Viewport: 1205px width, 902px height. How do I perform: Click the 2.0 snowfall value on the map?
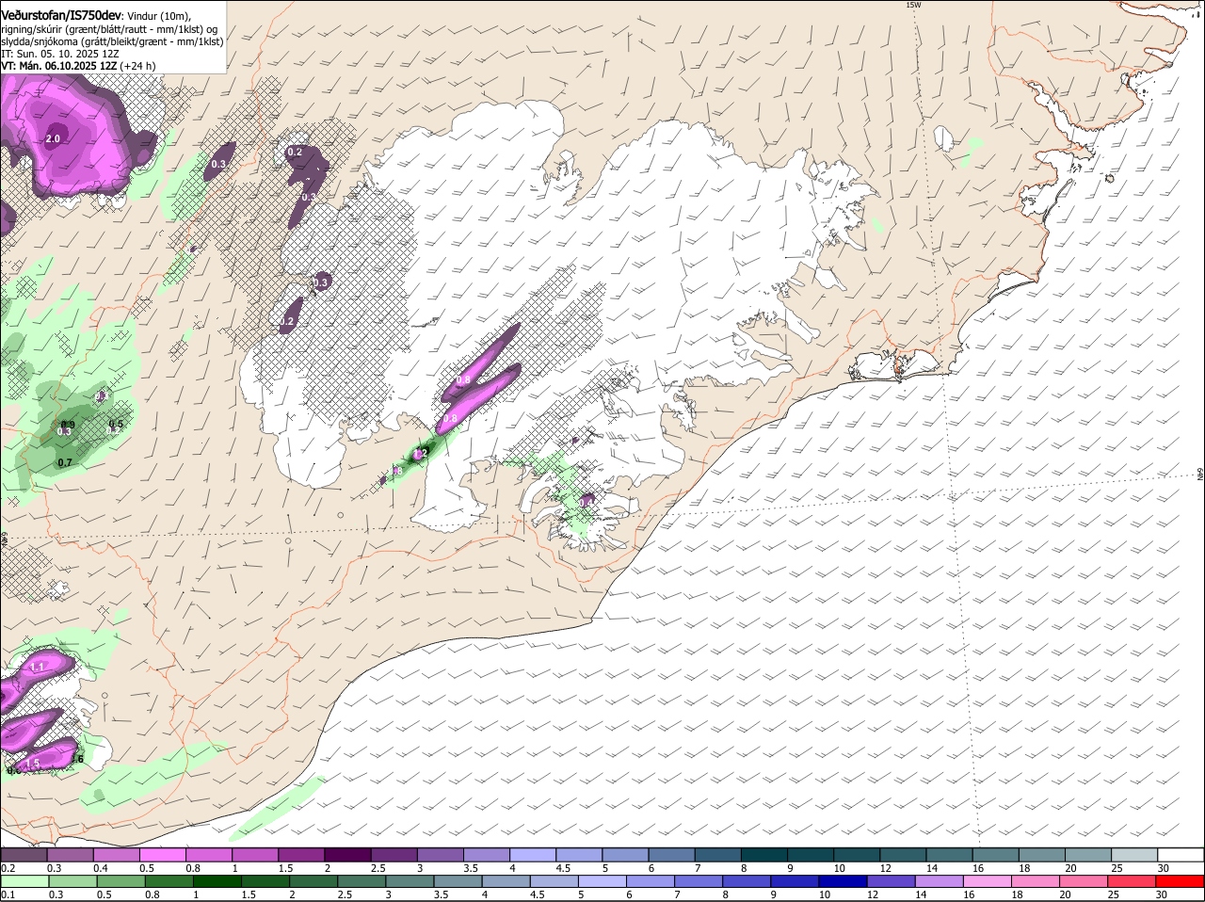point(53,138)
